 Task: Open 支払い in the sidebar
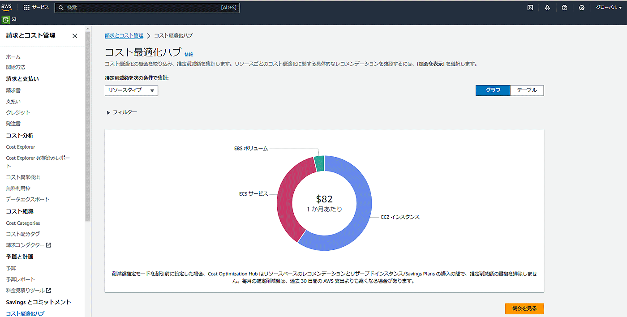13,102
